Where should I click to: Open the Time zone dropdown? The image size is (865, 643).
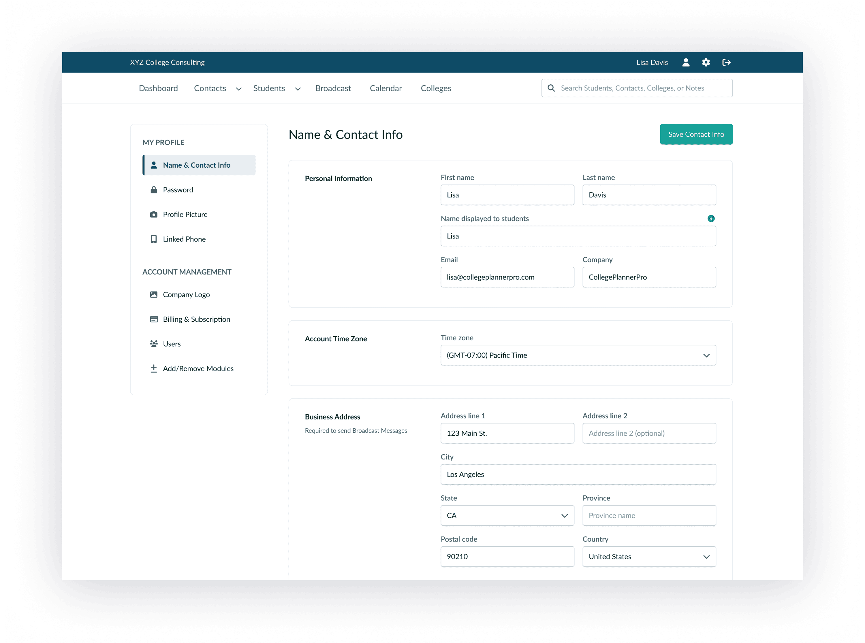coord(578,355)
